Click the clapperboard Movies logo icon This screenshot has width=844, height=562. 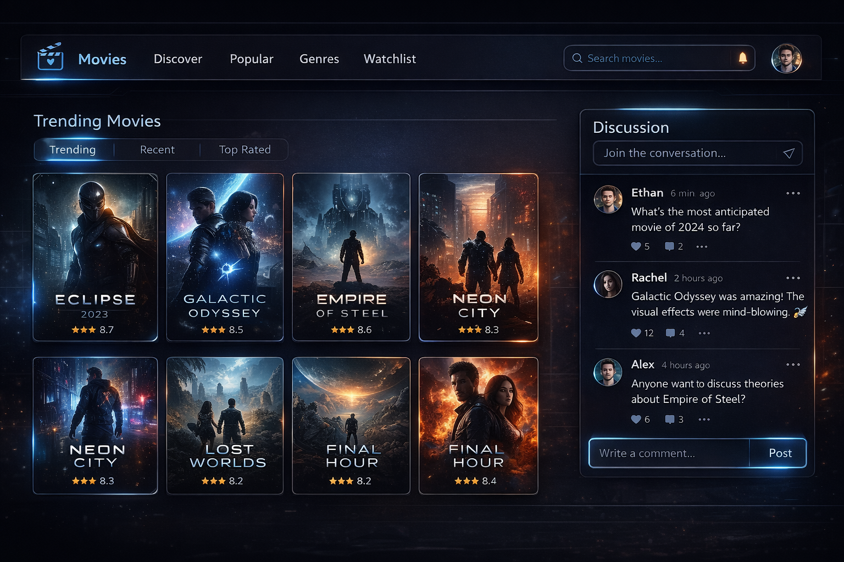pos(51,58)
